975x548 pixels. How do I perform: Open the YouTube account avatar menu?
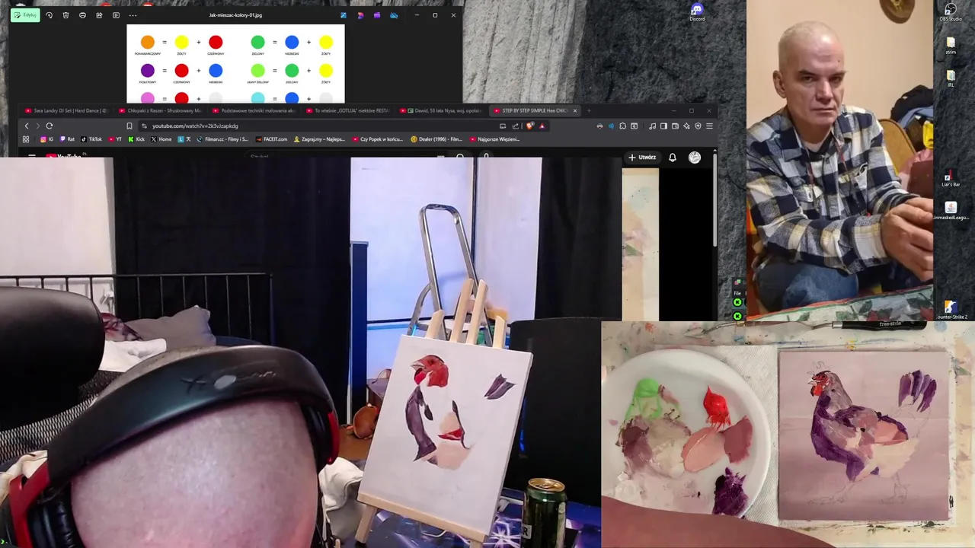click(695, 158)
